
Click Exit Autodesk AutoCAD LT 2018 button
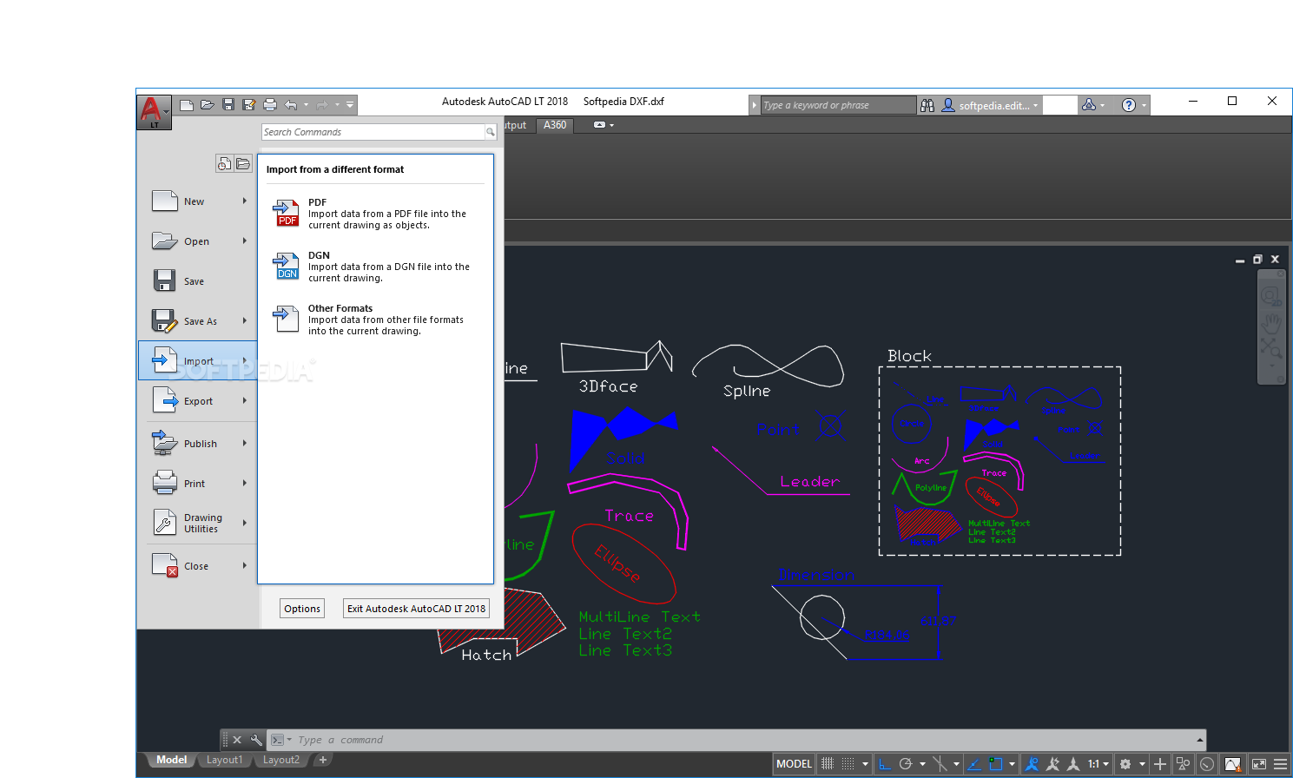[416, 609]
